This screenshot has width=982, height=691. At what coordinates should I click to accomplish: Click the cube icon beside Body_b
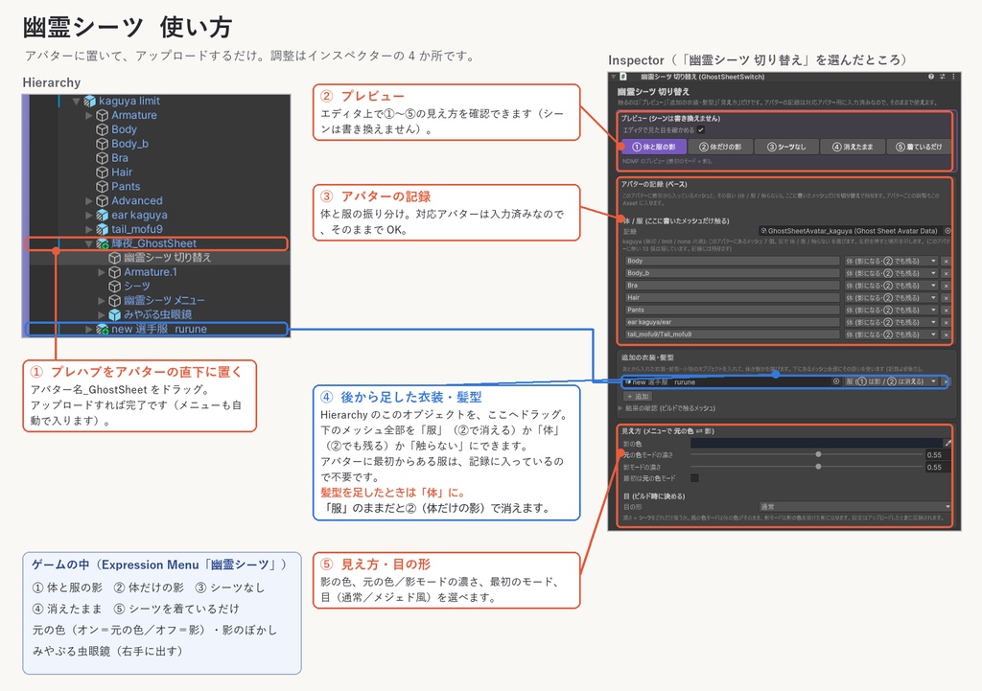[102, 144]
